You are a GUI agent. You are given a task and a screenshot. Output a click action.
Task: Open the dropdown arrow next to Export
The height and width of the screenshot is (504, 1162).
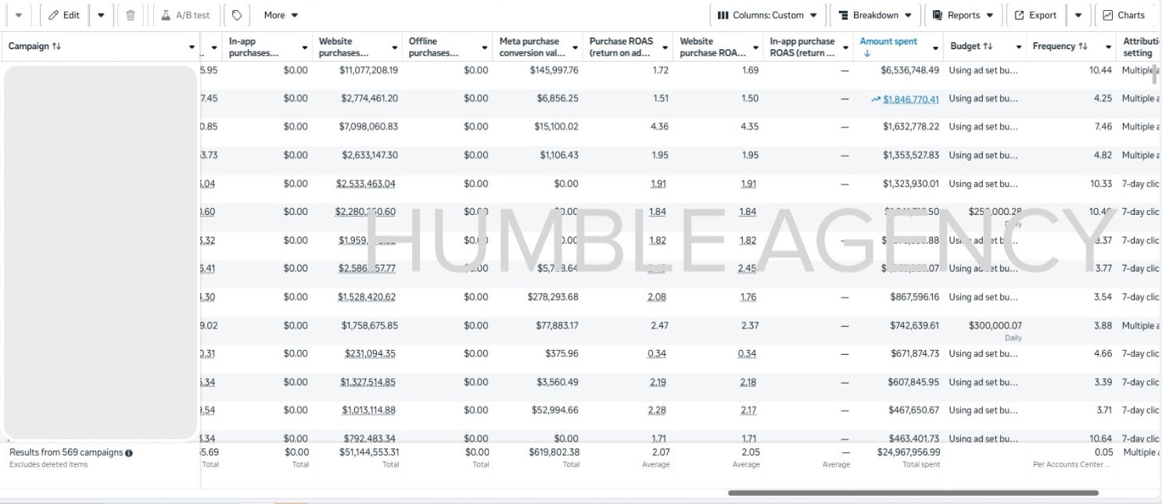pos(1078,15)
